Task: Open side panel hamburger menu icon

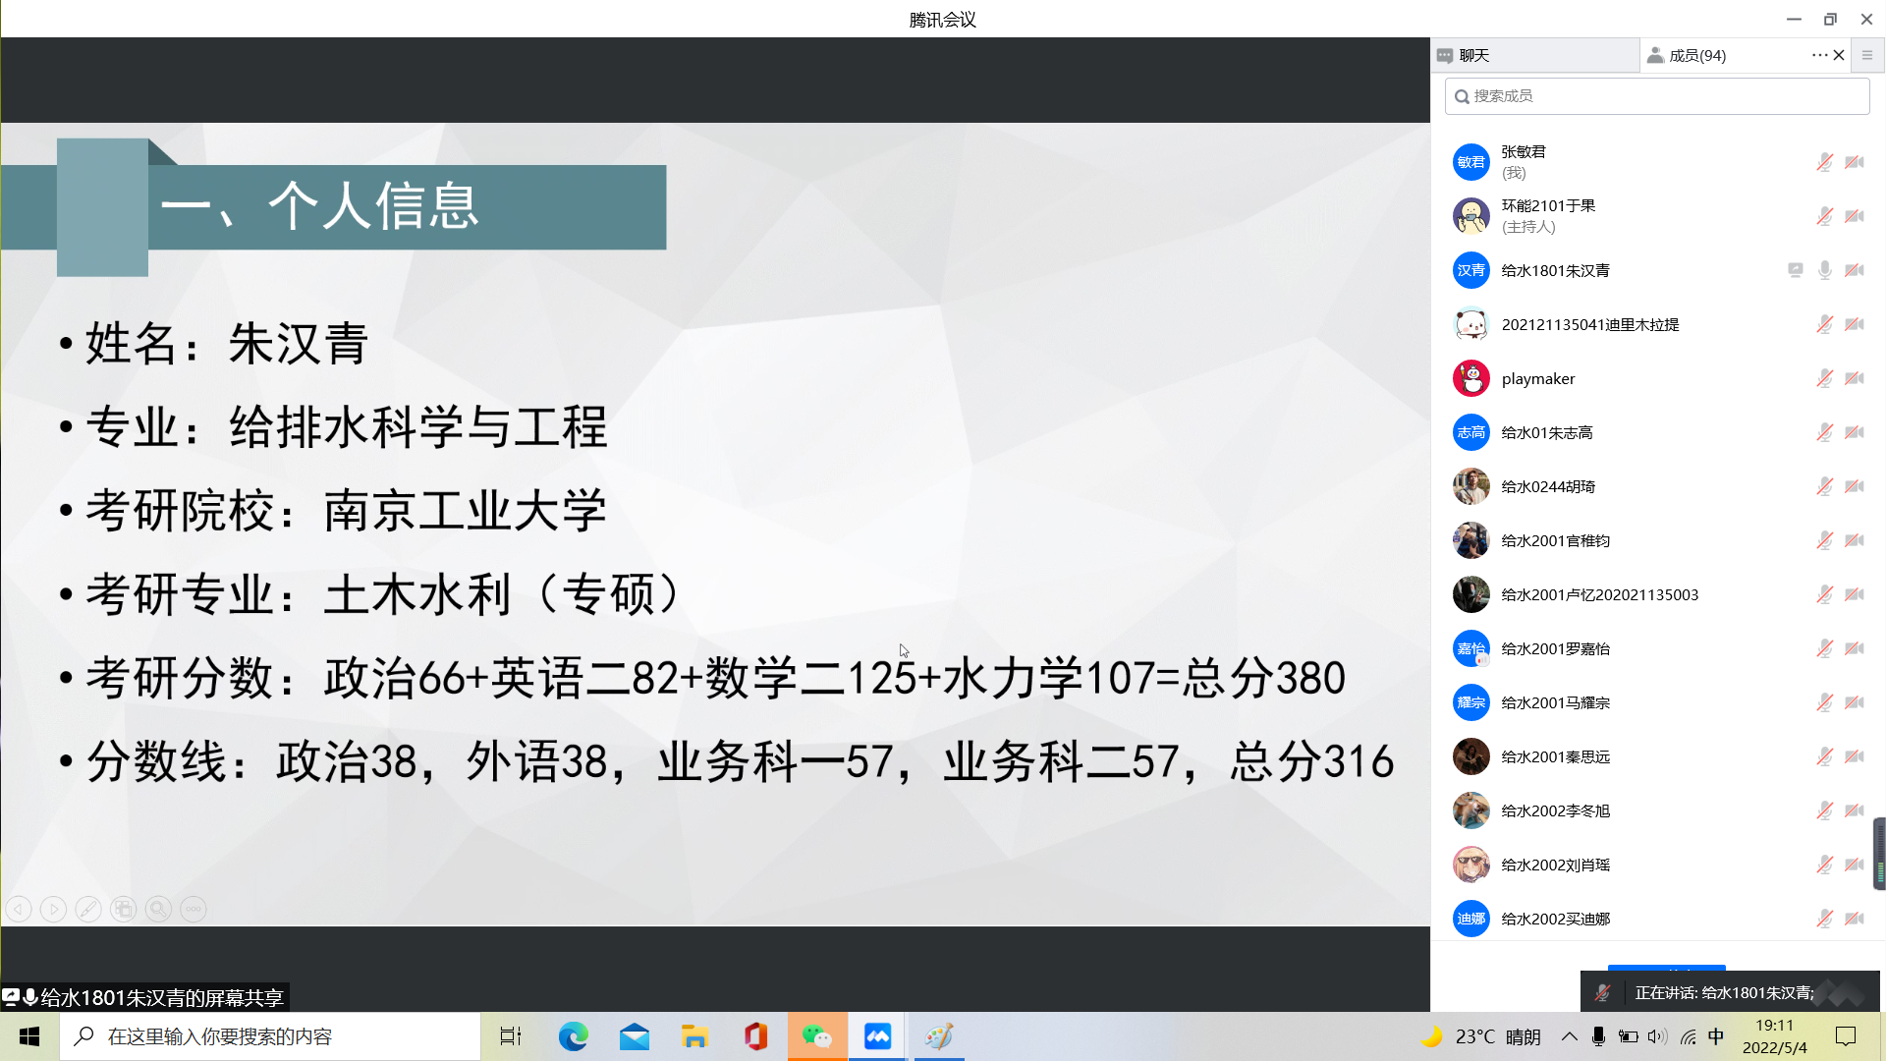Action: pos(1867,55)
